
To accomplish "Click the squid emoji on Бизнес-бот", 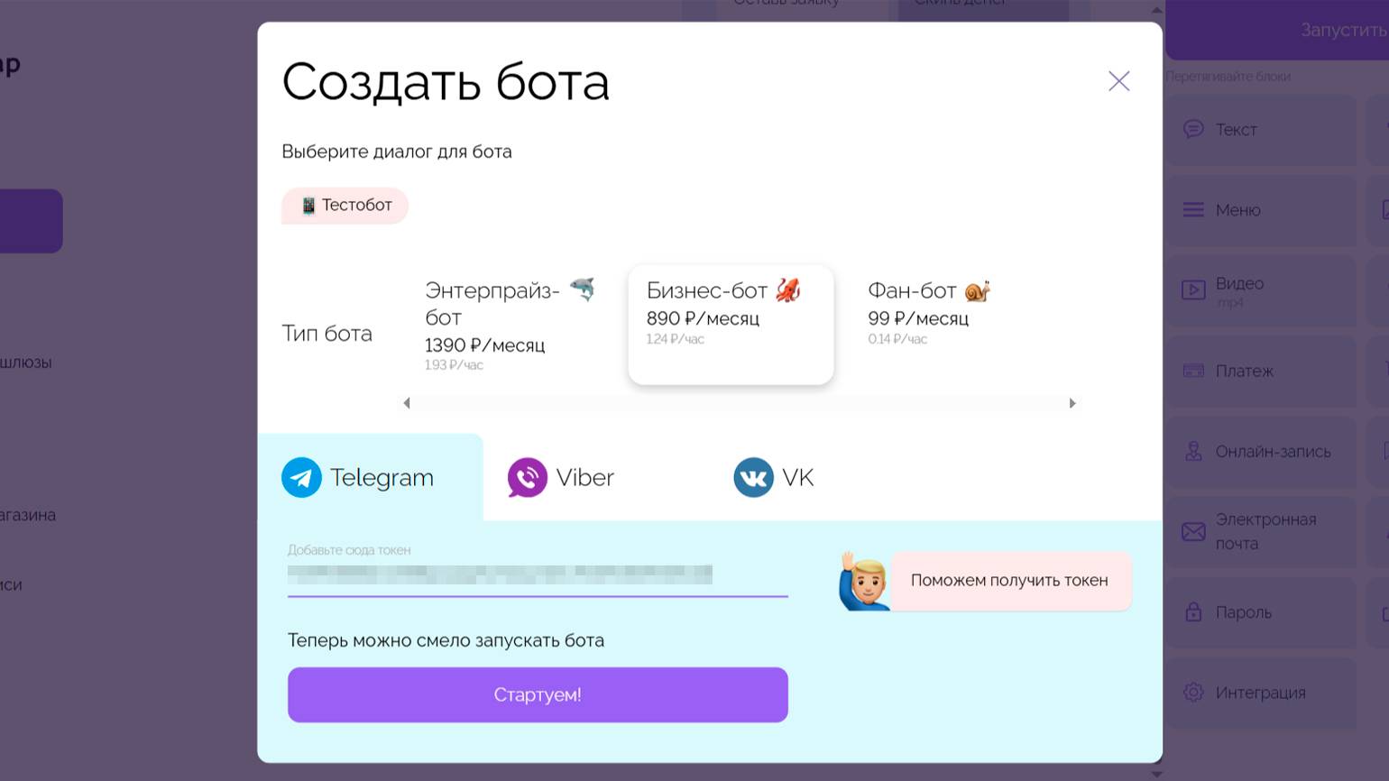I will [788, 290].
